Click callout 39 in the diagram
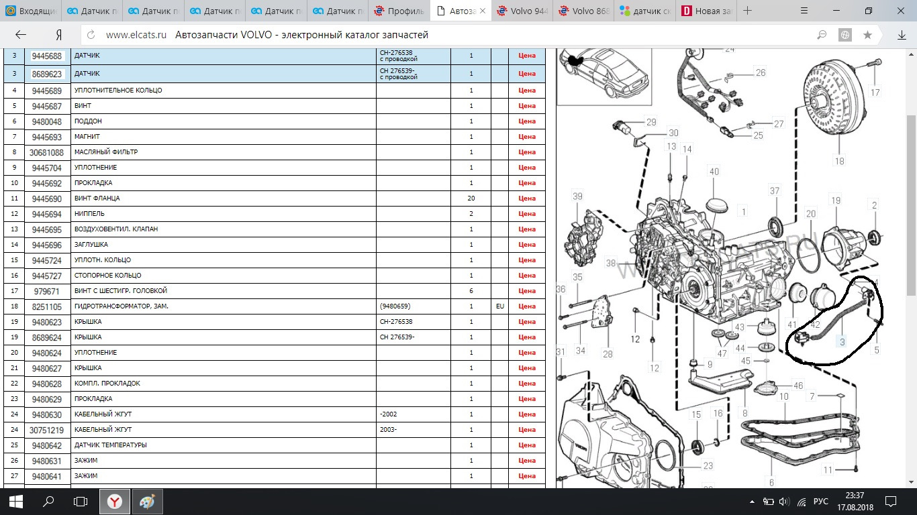Screen dimensions: 917x515 click(578, 196)
